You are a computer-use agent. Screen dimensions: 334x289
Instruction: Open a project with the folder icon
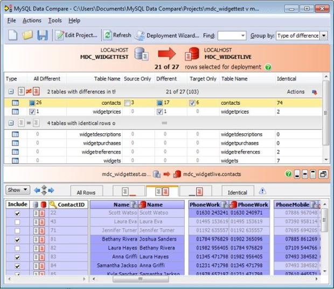pos(27,35)
